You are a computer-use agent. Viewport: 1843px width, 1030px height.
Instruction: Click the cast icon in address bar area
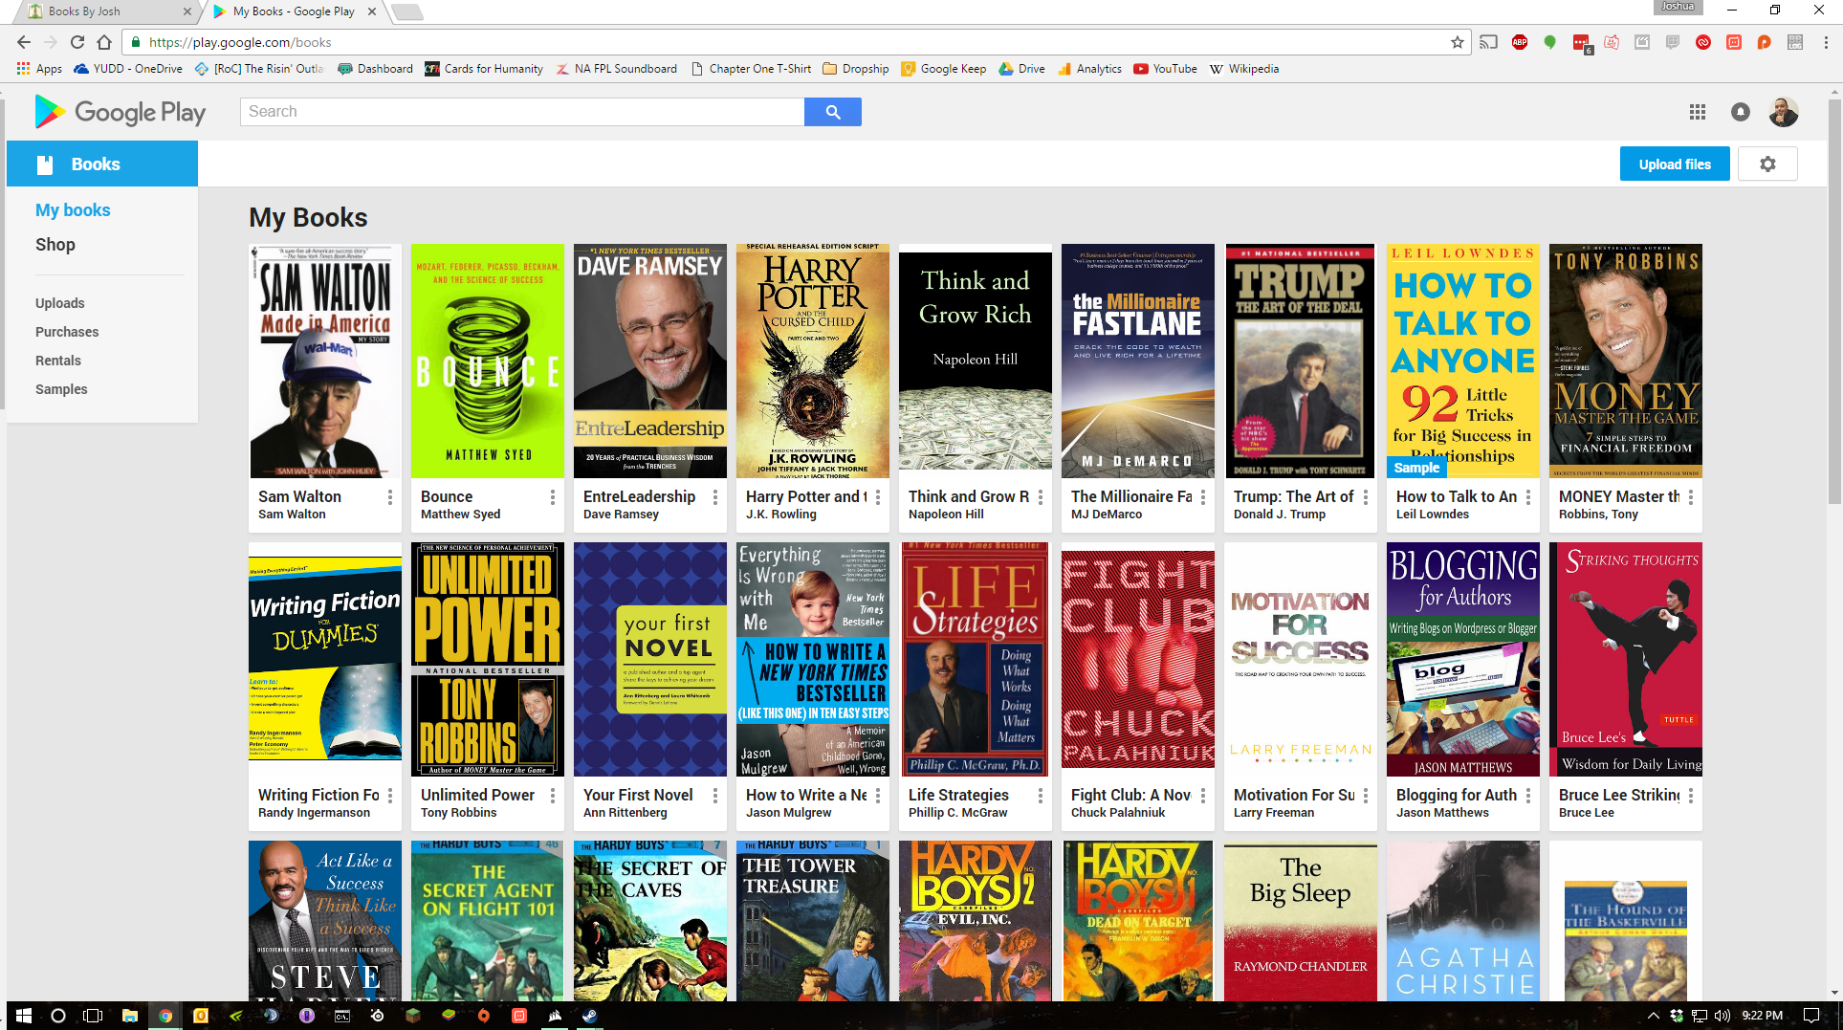[x=1489, y=42]
